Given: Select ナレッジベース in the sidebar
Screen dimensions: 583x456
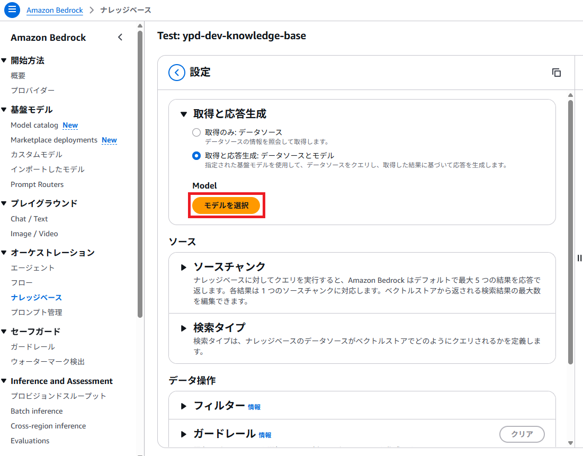Looking at the screenshot, I should pos(37,298).
